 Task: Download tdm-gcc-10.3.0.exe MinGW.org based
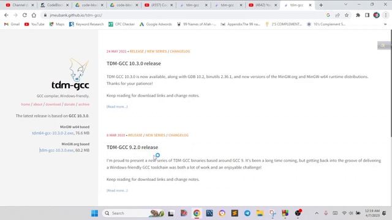(56, 150)
